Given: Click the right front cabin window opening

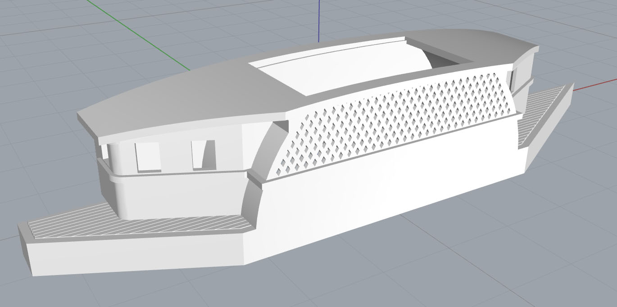Looking at the screenshot, I should pyautogui.click(x=203, y=154).
